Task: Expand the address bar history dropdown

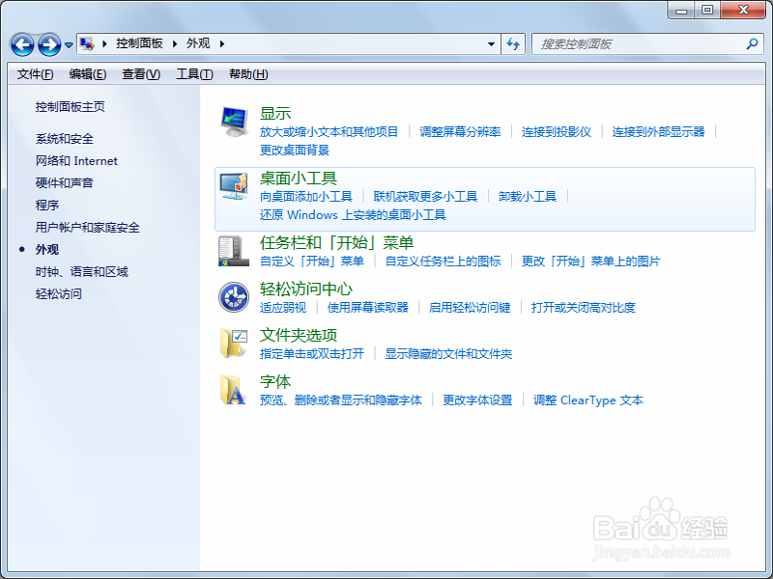Action: pos(491,44)
